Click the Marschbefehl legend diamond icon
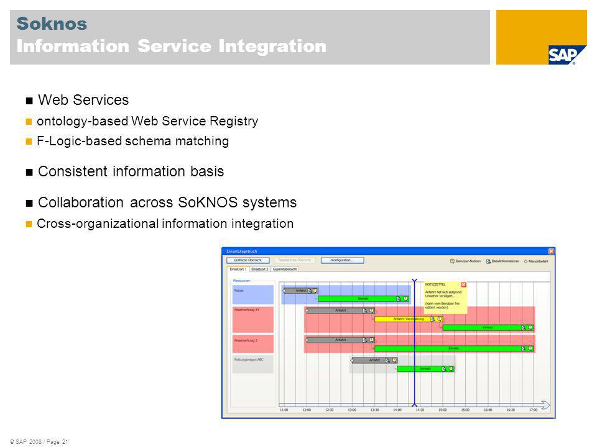 pos(526,261)
